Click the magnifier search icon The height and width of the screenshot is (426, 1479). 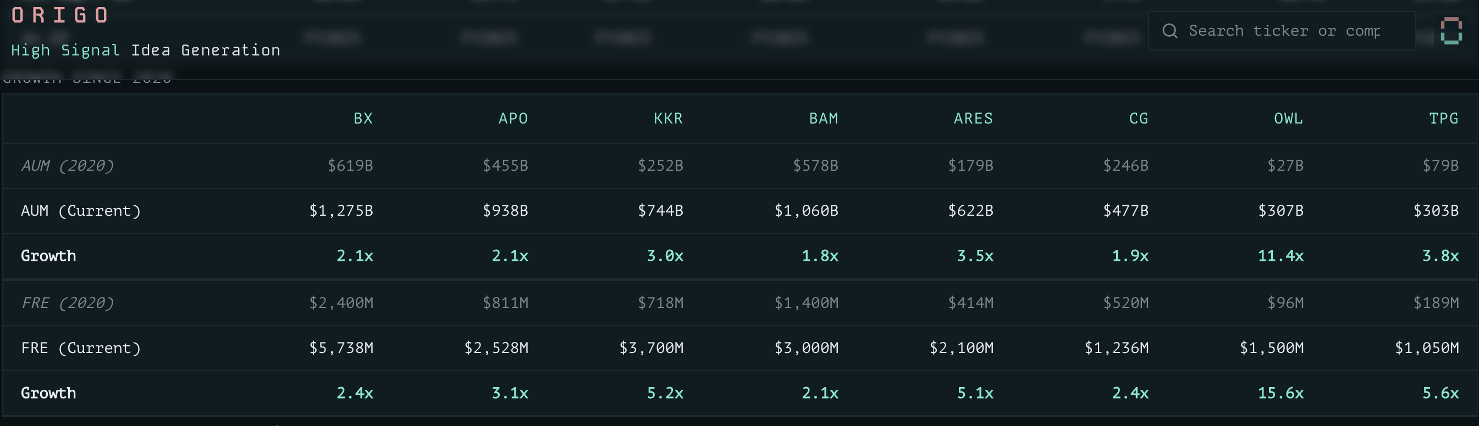(x=1169, y=31)
